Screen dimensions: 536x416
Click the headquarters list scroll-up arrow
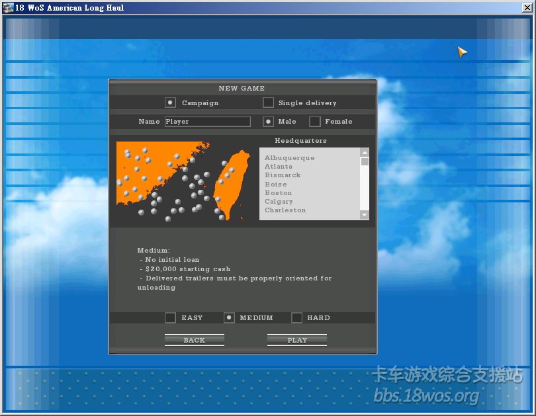[365, 152]
